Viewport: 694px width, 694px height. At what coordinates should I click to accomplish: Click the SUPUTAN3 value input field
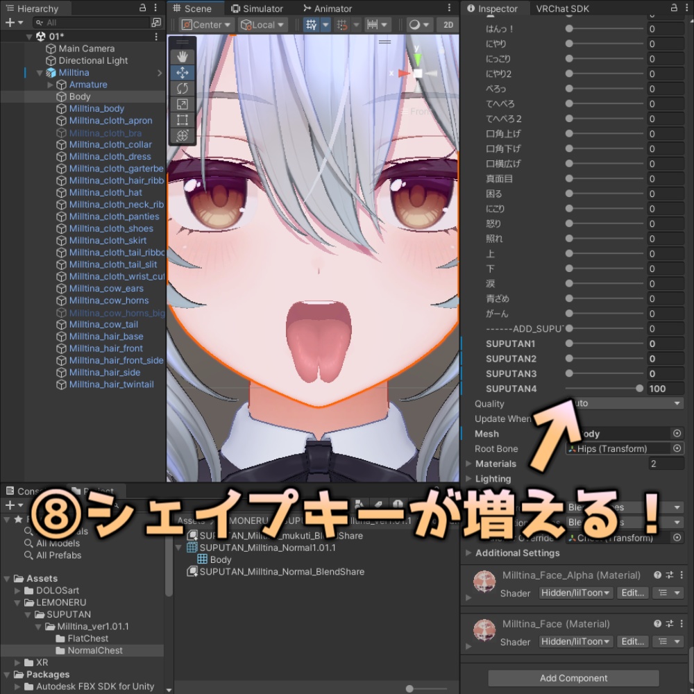coord(666,373)
